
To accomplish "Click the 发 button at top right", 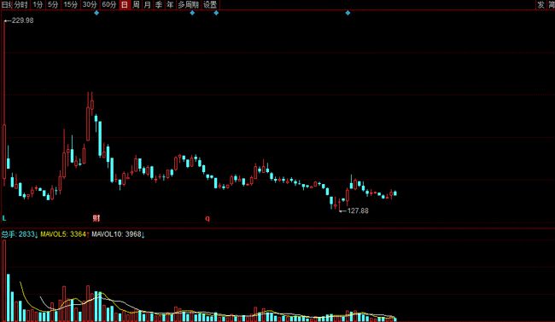I will (x=540, y=4).
